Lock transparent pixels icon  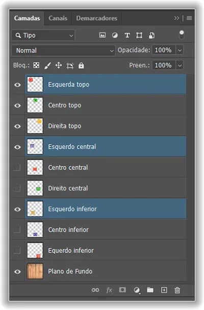[36, 65]
